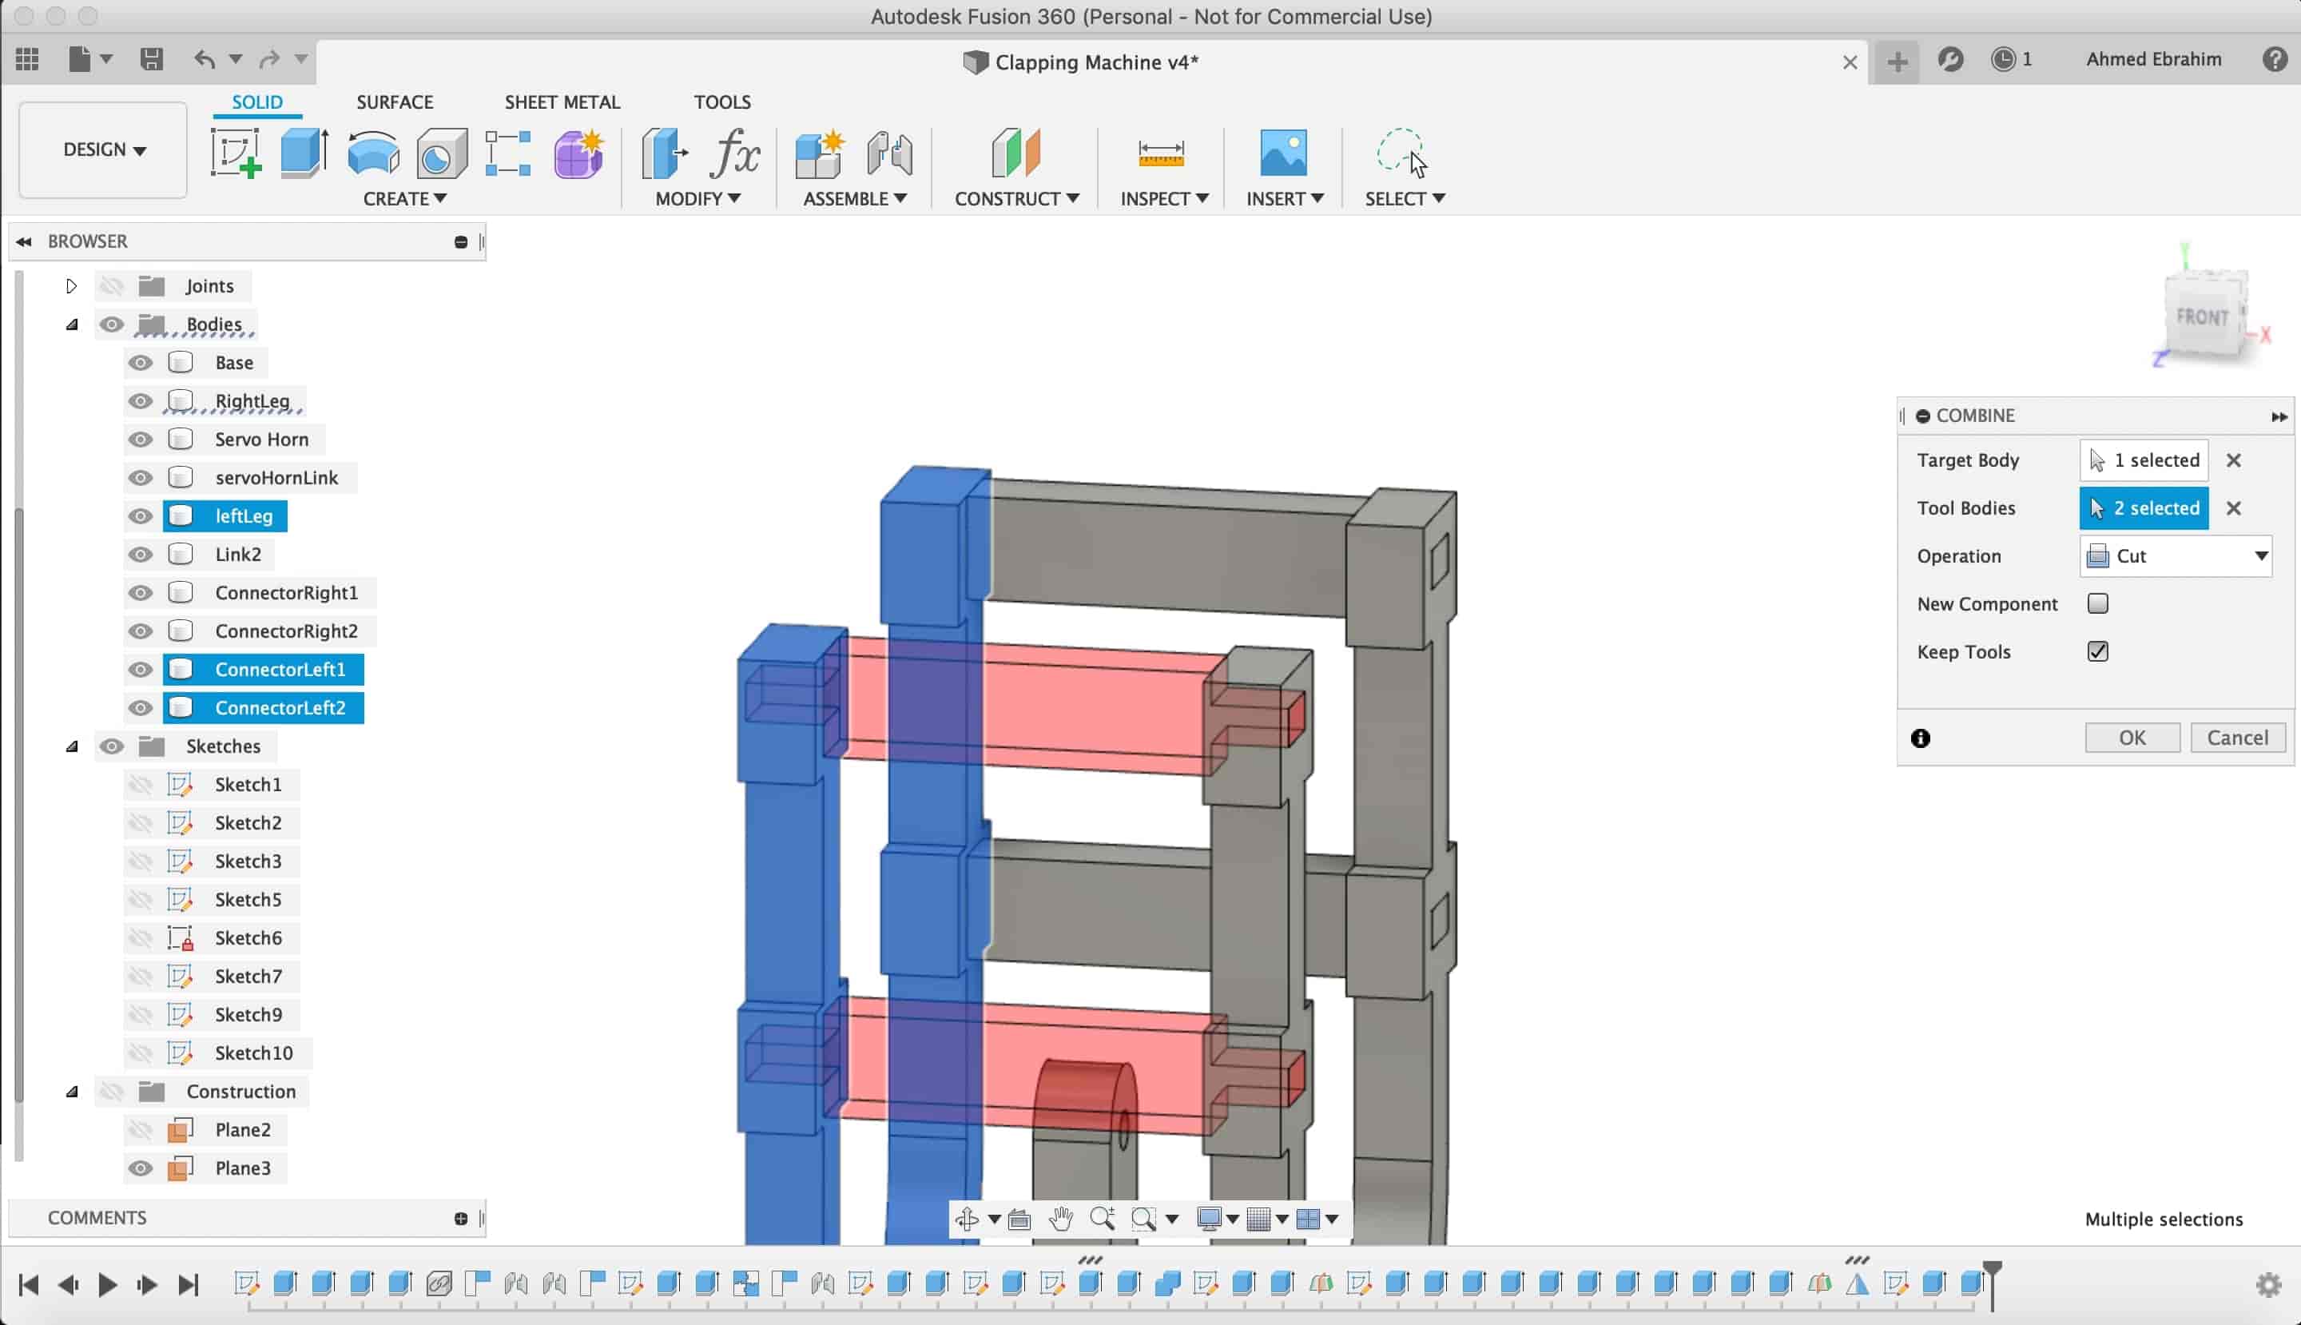Show Sketch1 using its eye icon

(x=140, y=785)
